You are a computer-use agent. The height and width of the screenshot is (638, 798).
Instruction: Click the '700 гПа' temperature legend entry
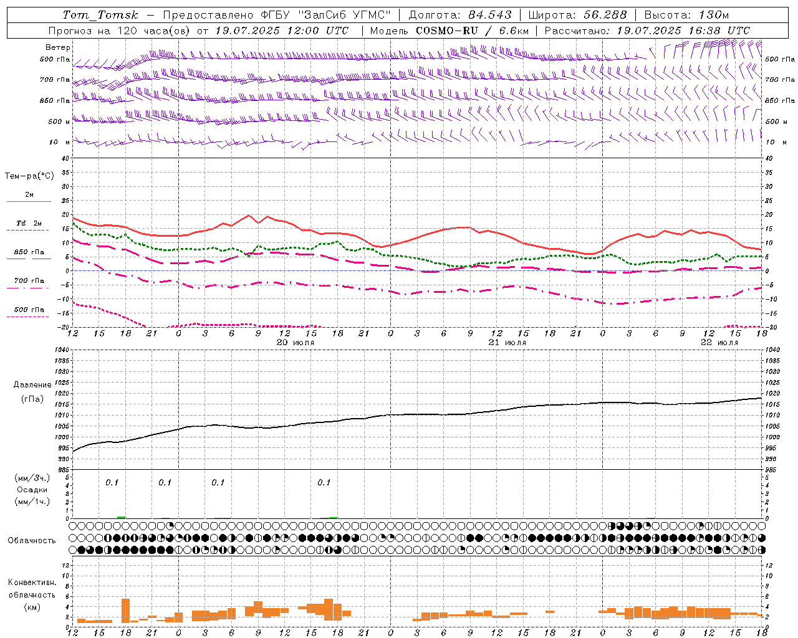click(x=29, y=281)
